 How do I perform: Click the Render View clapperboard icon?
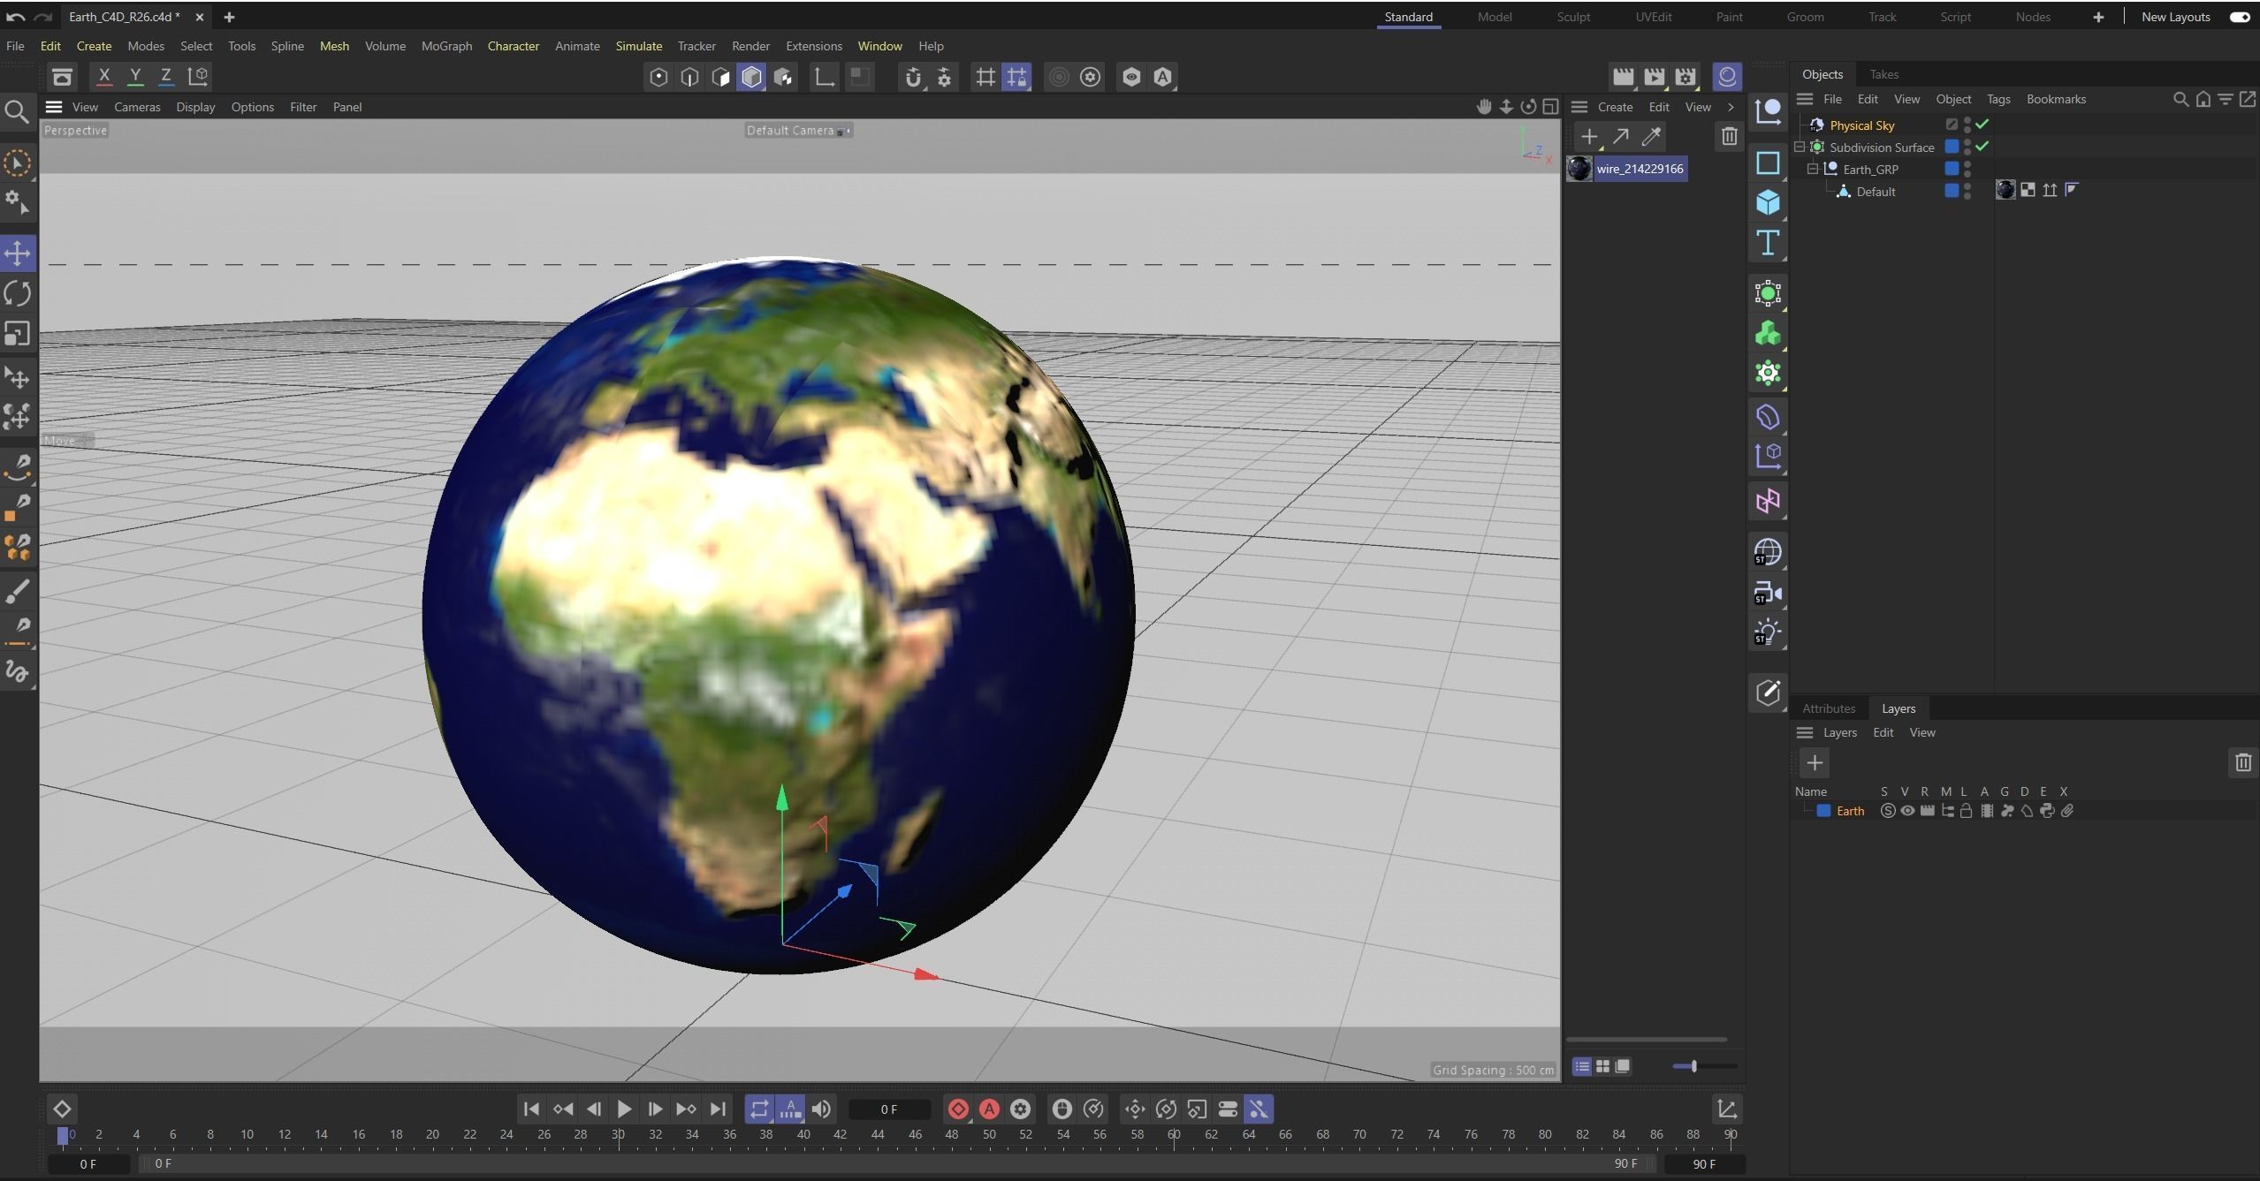(1623, 77)
